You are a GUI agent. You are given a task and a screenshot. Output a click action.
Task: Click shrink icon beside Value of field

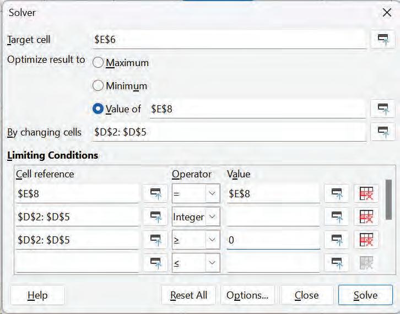pyautogui.click(x=383, y=109)
